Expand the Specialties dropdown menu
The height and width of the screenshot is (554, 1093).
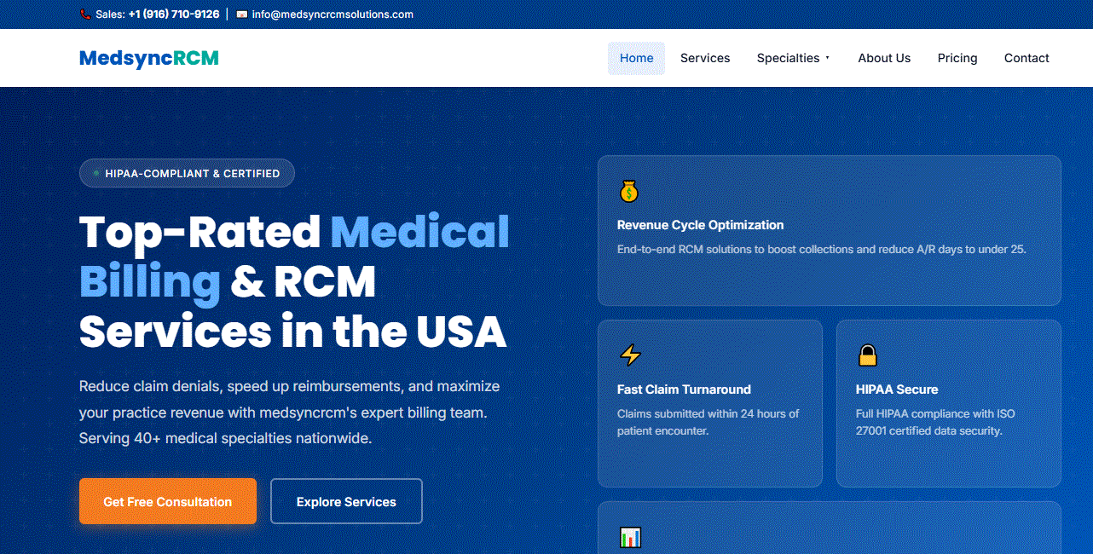click(x=793, y=58)
